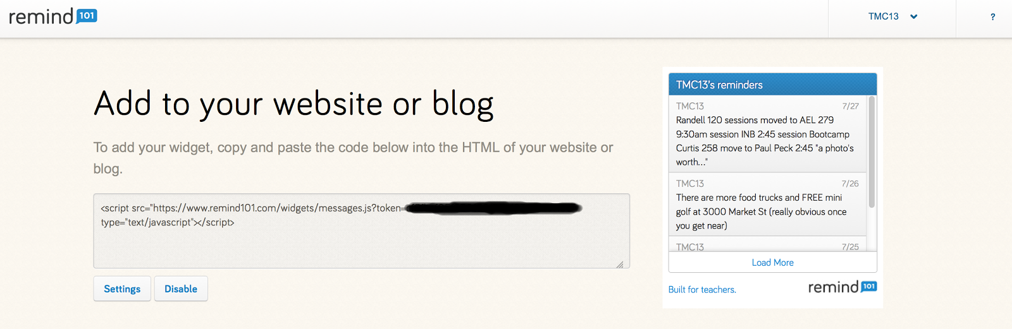Click inside the embed code text area

tap(361, 243)
